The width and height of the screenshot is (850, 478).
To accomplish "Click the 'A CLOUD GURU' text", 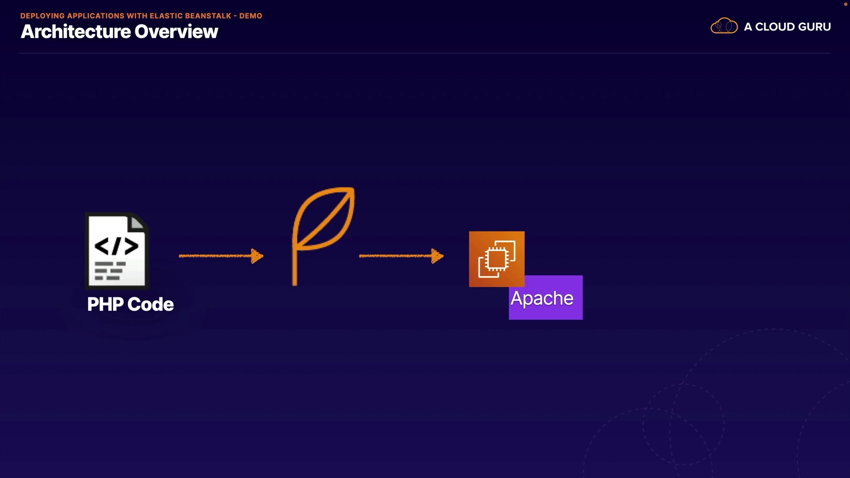I will click(x=787, y=27).
